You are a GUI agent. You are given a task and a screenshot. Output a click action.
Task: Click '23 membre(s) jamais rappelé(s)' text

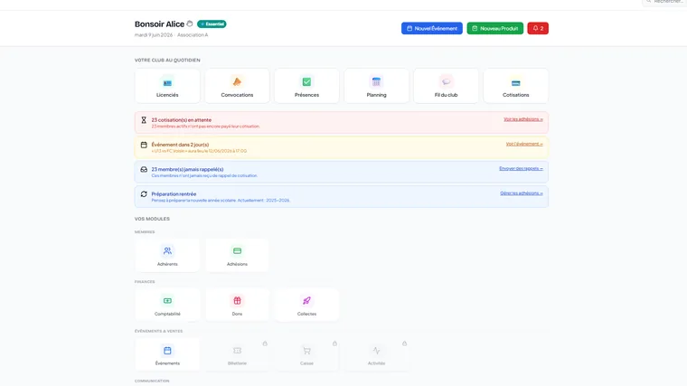click(x=187, y=169)
